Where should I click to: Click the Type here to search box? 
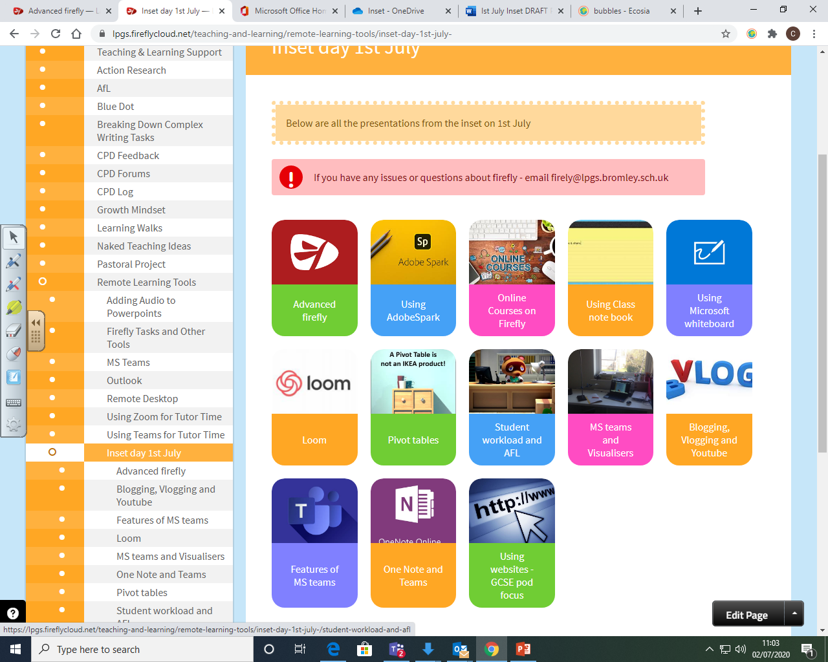click(142, 649)
